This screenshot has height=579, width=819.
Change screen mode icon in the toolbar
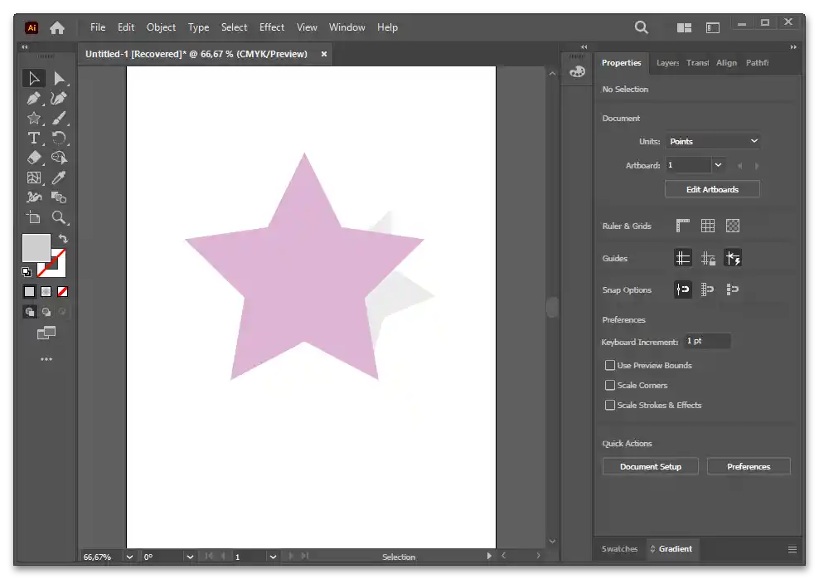click(x=46, y=333)
